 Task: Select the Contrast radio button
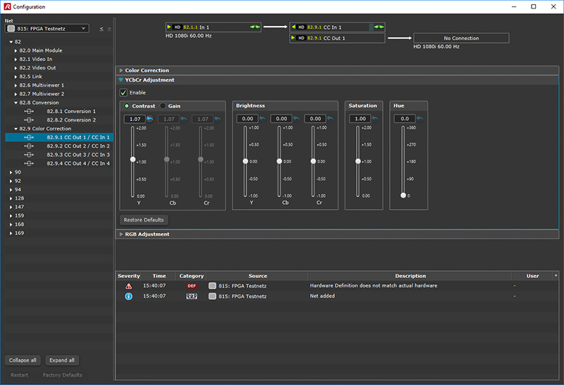tap(127, 106)
